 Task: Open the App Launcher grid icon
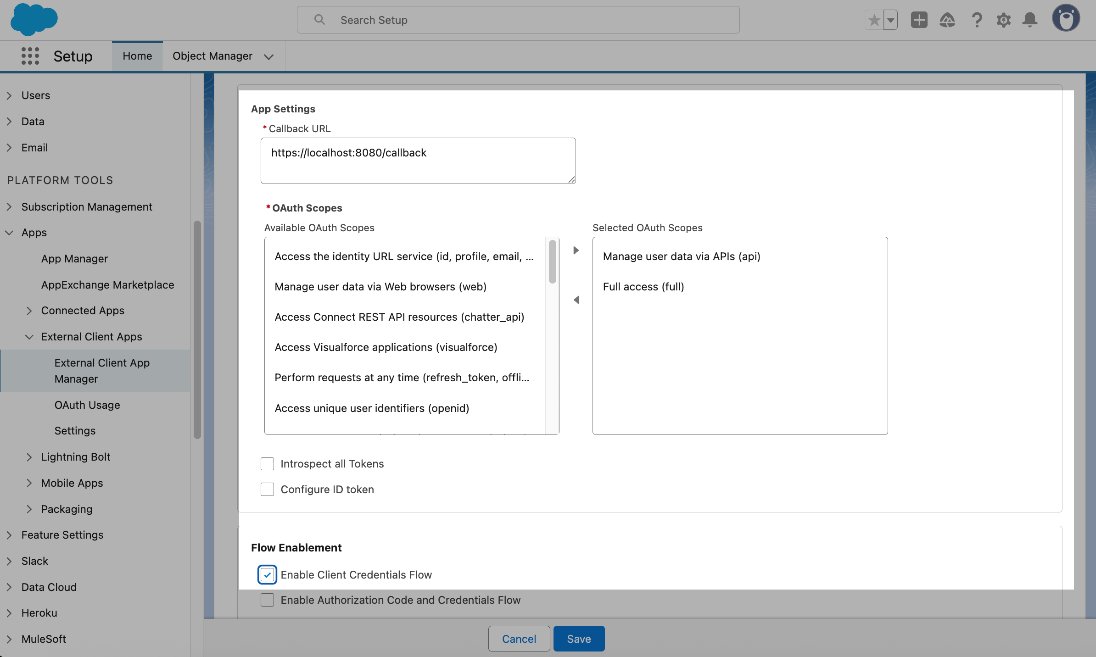(30, 56)
